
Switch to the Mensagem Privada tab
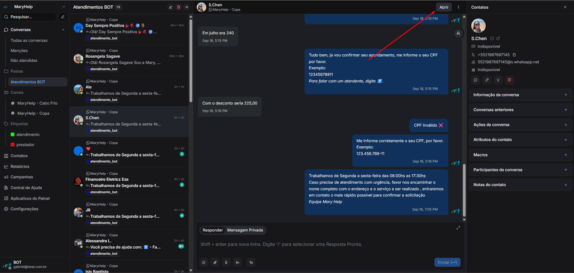point(245,230)
